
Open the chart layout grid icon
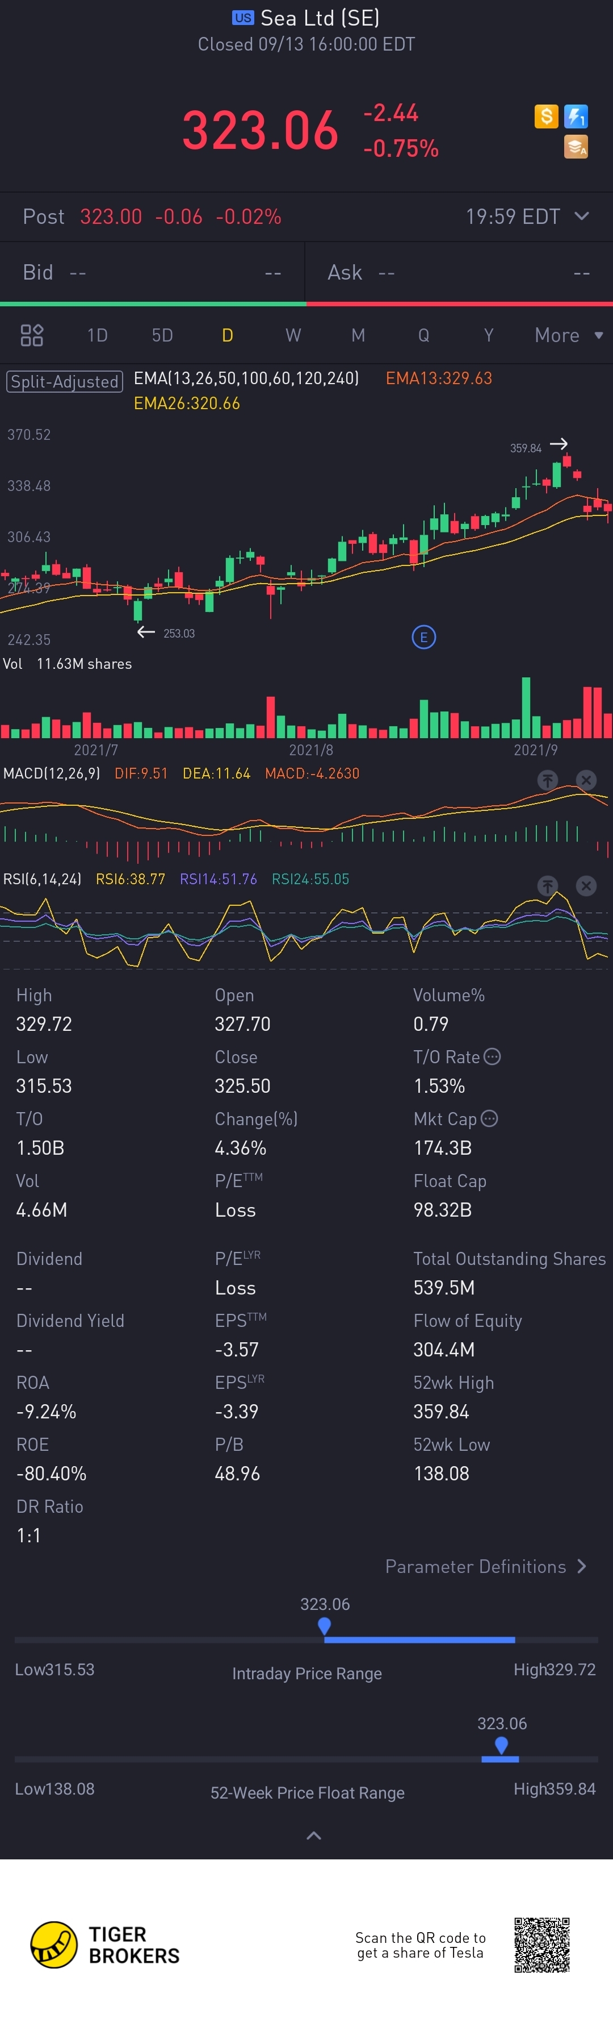(32, 335)
